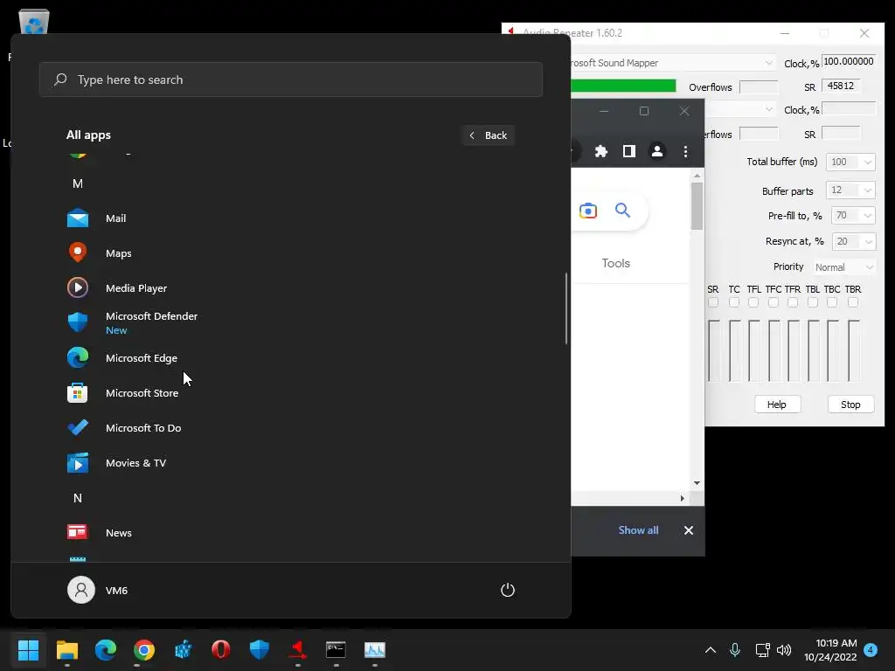Click the green input level bar
This screenshot has height=671, width=895.
pyautogui.click(x=623, y=86)
